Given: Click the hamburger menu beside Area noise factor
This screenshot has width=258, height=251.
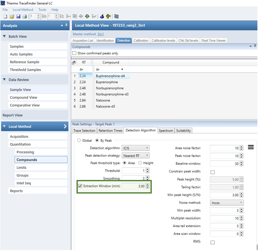Looking at the screenshot, I should (x=251, y=147).
